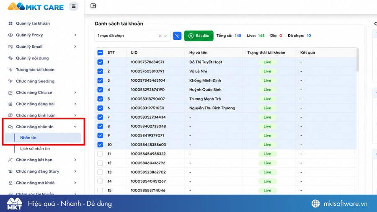Check the row 11 checkbox
The width and height of the screenshot is (377, 212).
tap(100, 154)
